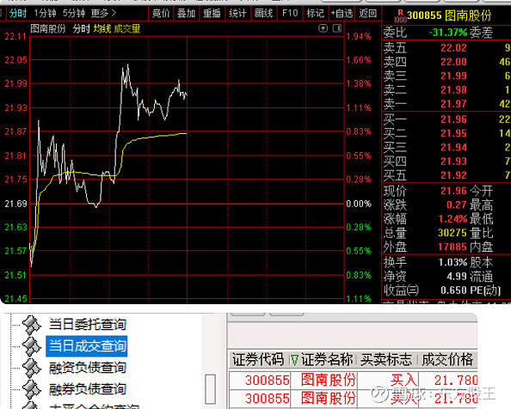Click the 返回 back button
This screenshot has width=511, height=409.
(368, 14)
